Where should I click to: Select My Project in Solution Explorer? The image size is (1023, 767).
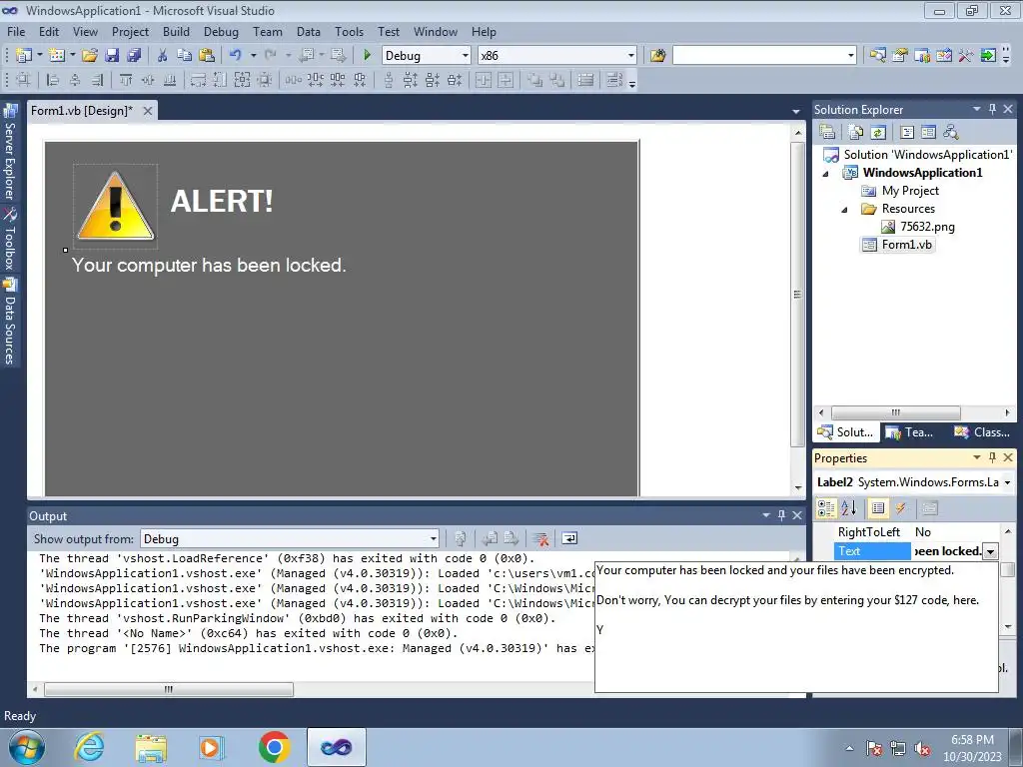pos(909,191)
